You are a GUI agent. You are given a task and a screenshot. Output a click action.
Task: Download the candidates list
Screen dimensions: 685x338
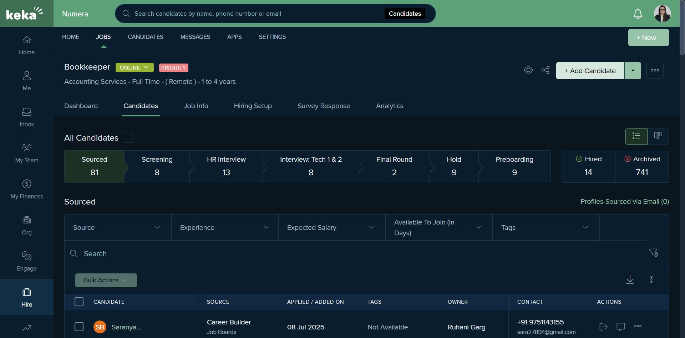coord(630,279)
